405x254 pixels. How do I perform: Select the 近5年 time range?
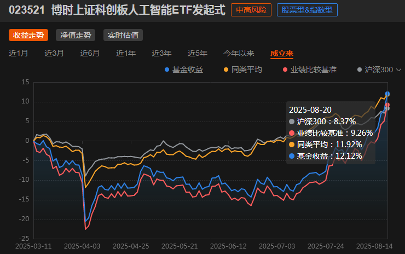click(198, 53)
